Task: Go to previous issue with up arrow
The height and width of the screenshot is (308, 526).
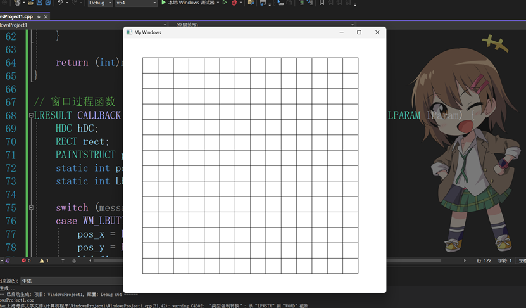Action: (63, 260)
